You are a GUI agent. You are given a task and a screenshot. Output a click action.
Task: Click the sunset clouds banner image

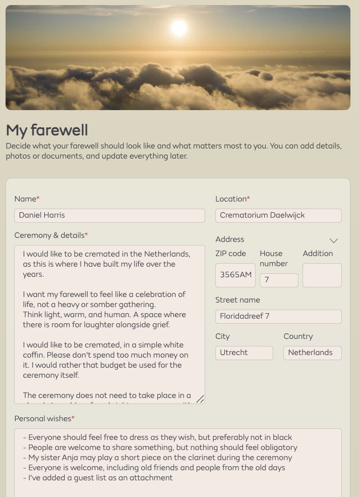coord(178,58)
